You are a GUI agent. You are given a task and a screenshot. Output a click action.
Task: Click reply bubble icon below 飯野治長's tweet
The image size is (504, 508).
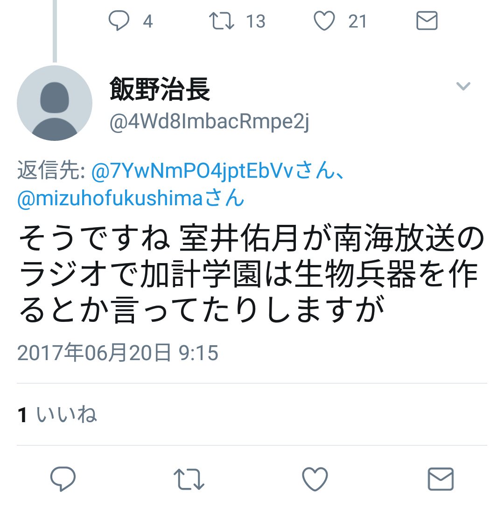(63, 479)
